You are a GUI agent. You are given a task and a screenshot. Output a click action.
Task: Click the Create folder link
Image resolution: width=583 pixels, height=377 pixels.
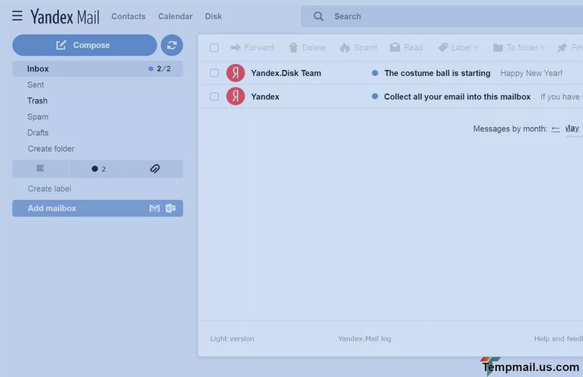click(51, 149)
